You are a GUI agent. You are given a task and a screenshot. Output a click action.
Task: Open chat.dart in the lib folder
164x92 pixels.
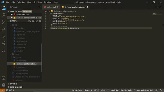coord(20,28)
